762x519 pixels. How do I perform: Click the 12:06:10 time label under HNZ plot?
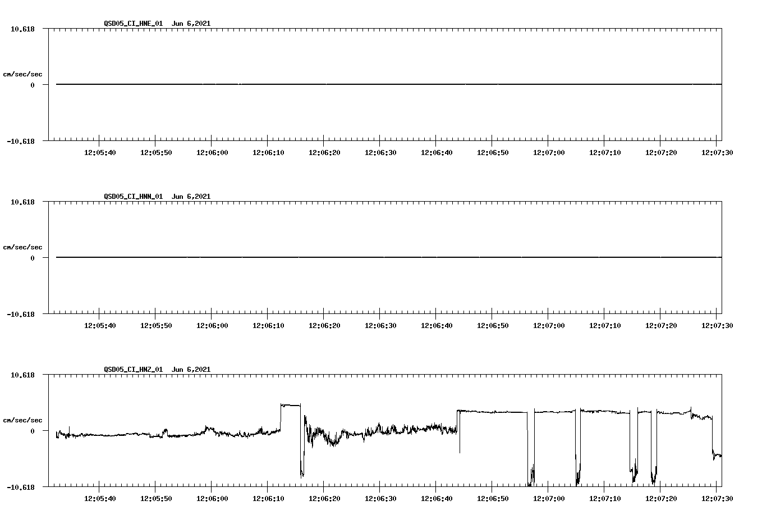coord(268,498)
